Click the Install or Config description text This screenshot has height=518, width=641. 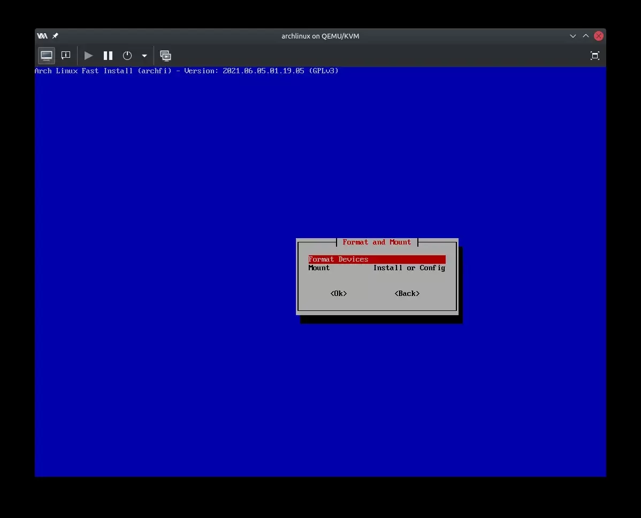coord(409,268)
